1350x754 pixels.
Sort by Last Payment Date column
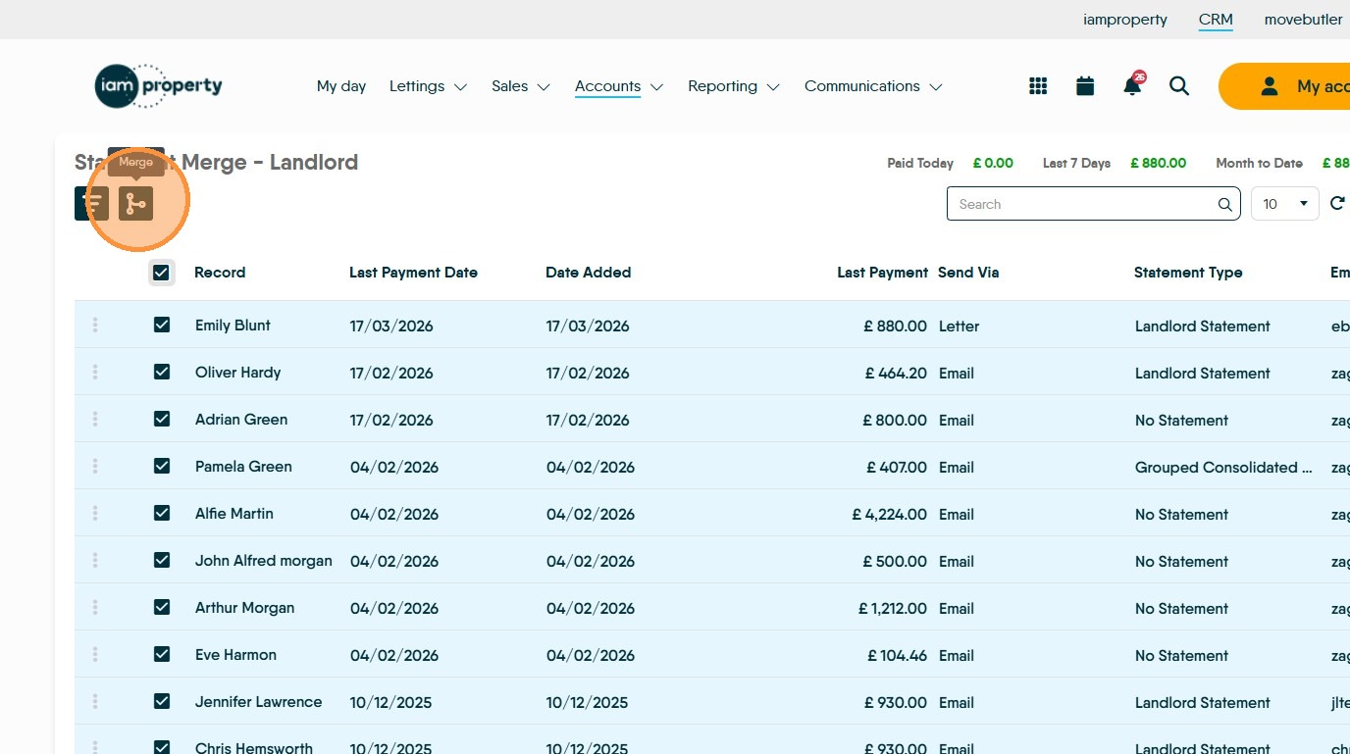point(413,273)
